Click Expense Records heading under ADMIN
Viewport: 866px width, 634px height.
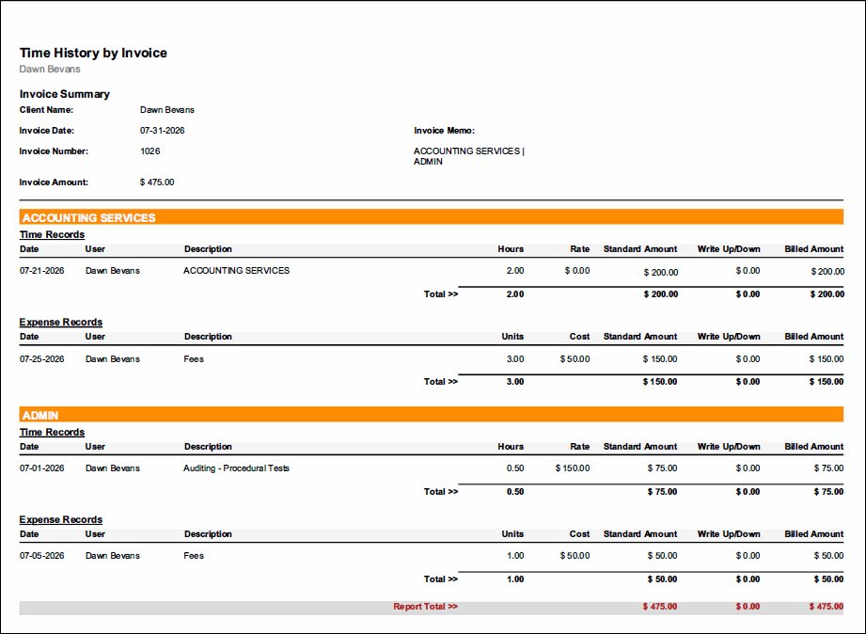(61, 519)
